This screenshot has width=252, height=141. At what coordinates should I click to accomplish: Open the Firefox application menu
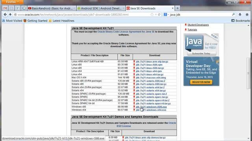pos(12,2)
